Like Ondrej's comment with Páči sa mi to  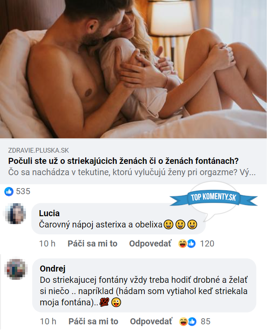(x=93, y=321)
